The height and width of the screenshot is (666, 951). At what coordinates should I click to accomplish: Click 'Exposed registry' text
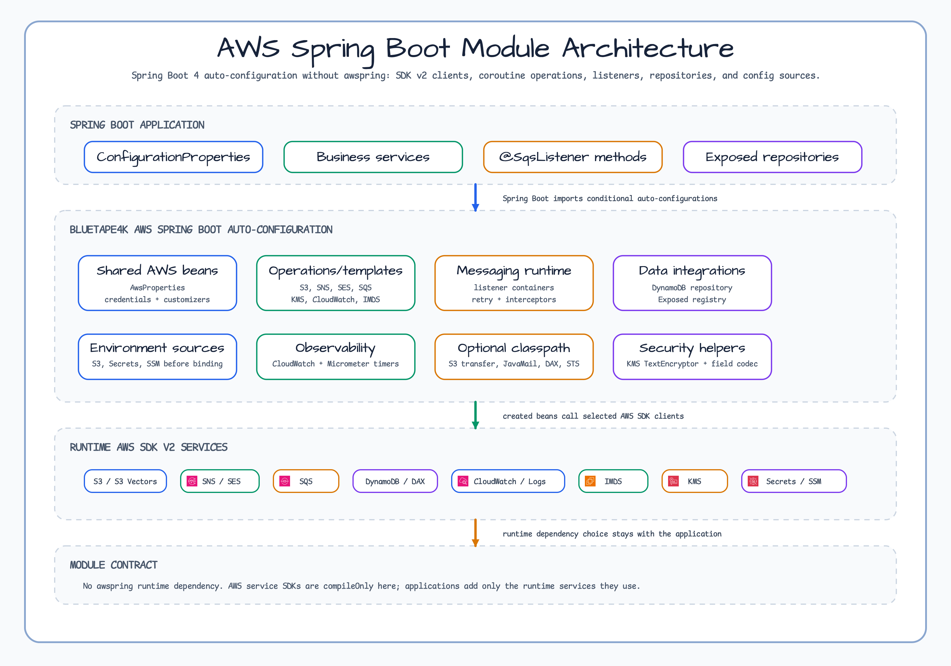(x=692, y=300)
